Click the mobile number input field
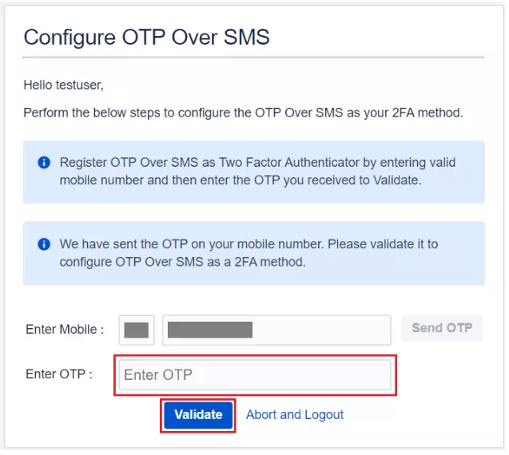The height and width of the screenshot is (455, 509). [x=276, y=330]
